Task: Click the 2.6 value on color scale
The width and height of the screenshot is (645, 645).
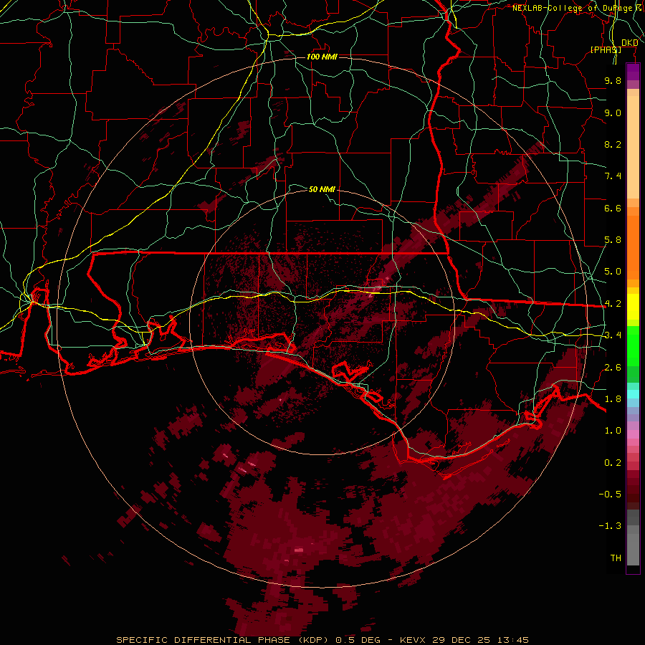Action: (x=613, y=368)
